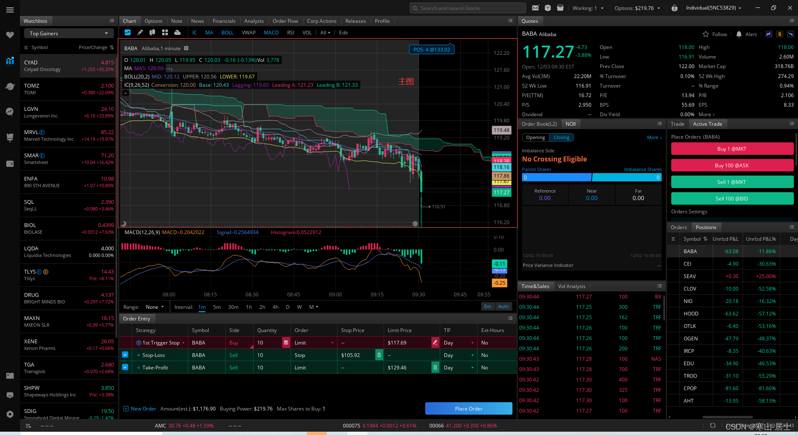Switch to the Options tab
798x435 pixels.
[153, 21]
